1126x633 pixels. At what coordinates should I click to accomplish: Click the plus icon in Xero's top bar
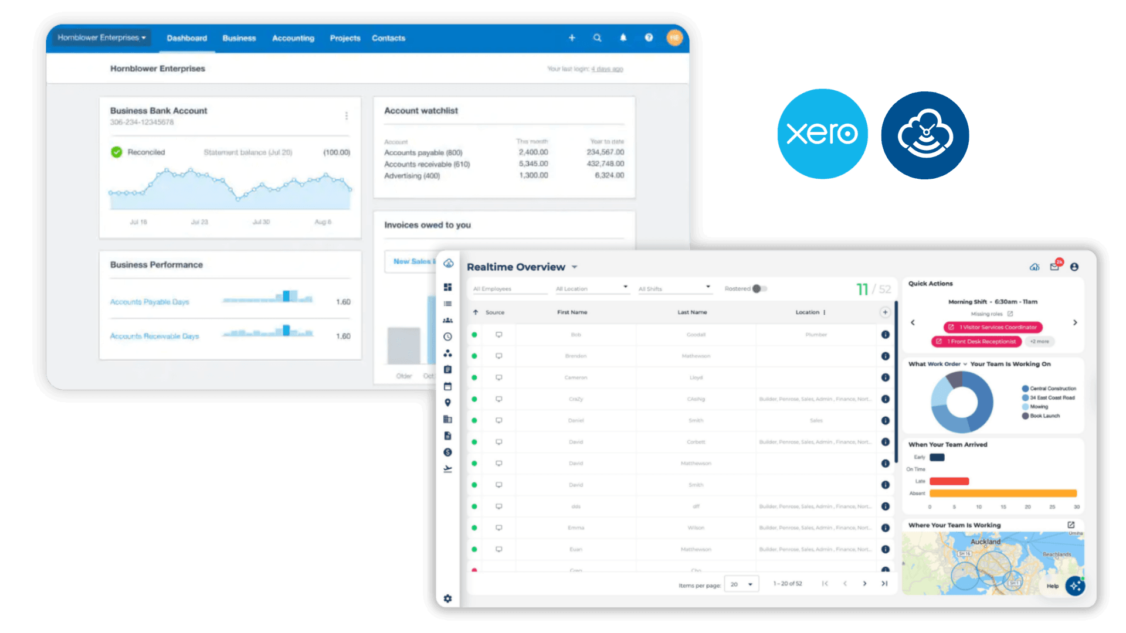click(572, 38)
